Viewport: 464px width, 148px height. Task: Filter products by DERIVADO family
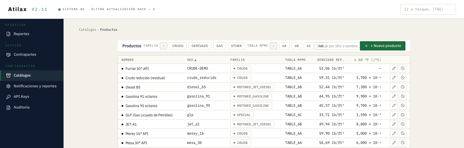pos(200,46)
